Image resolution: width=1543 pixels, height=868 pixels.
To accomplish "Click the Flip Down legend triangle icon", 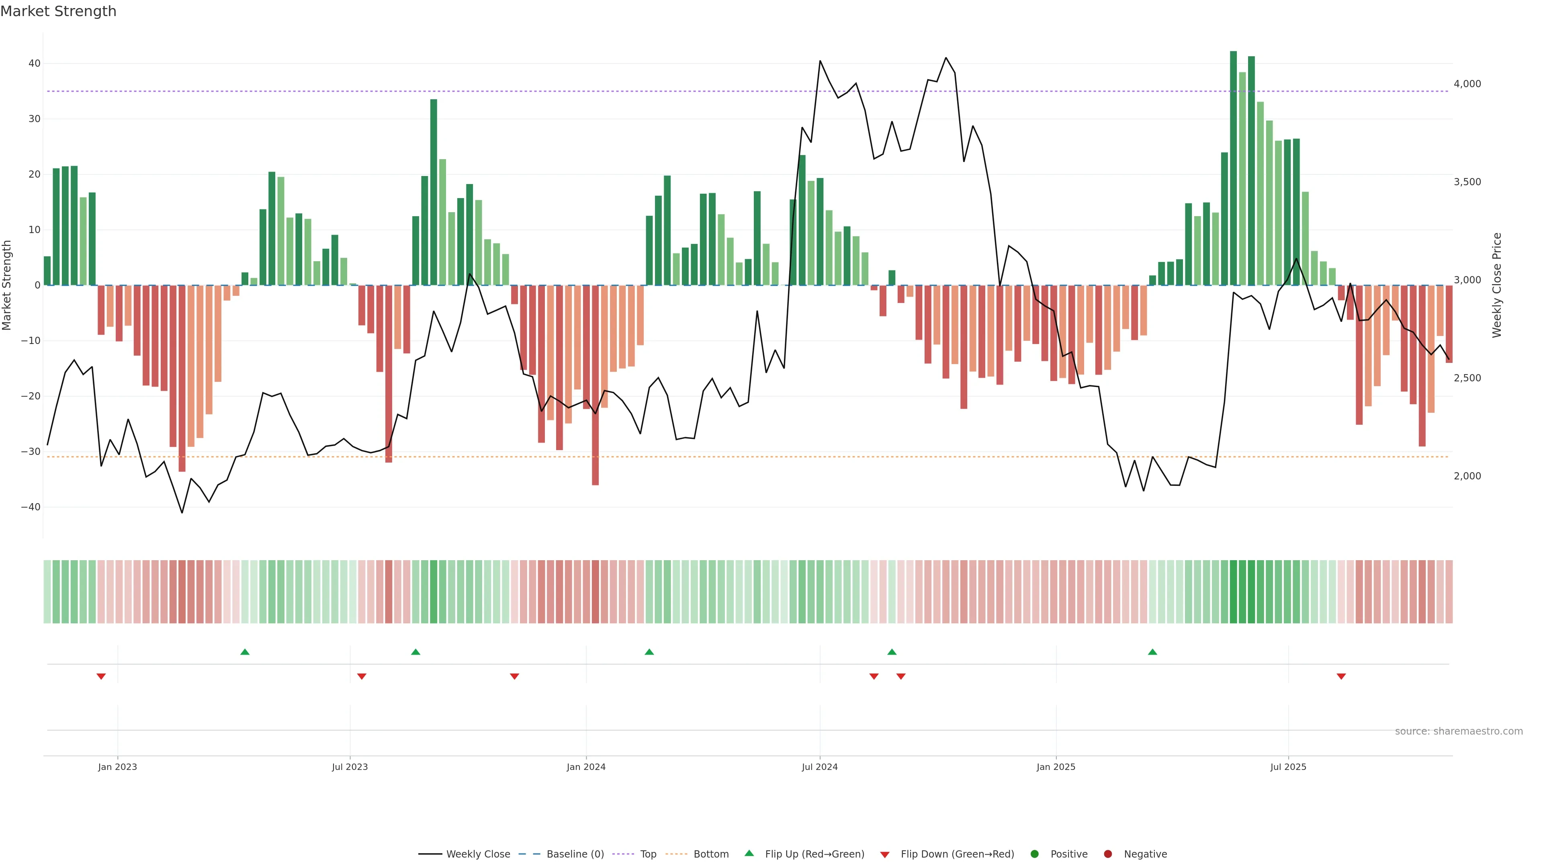I will [885, 855].
